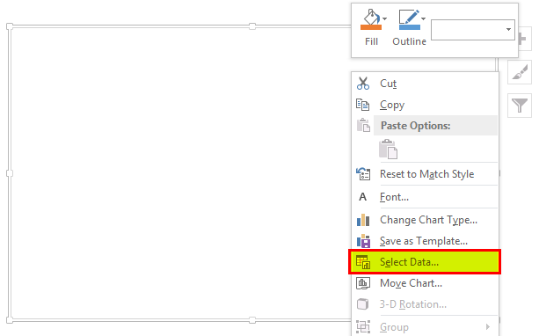
Task: Choose Save as Template...
Action: click(x=425, y=241)
